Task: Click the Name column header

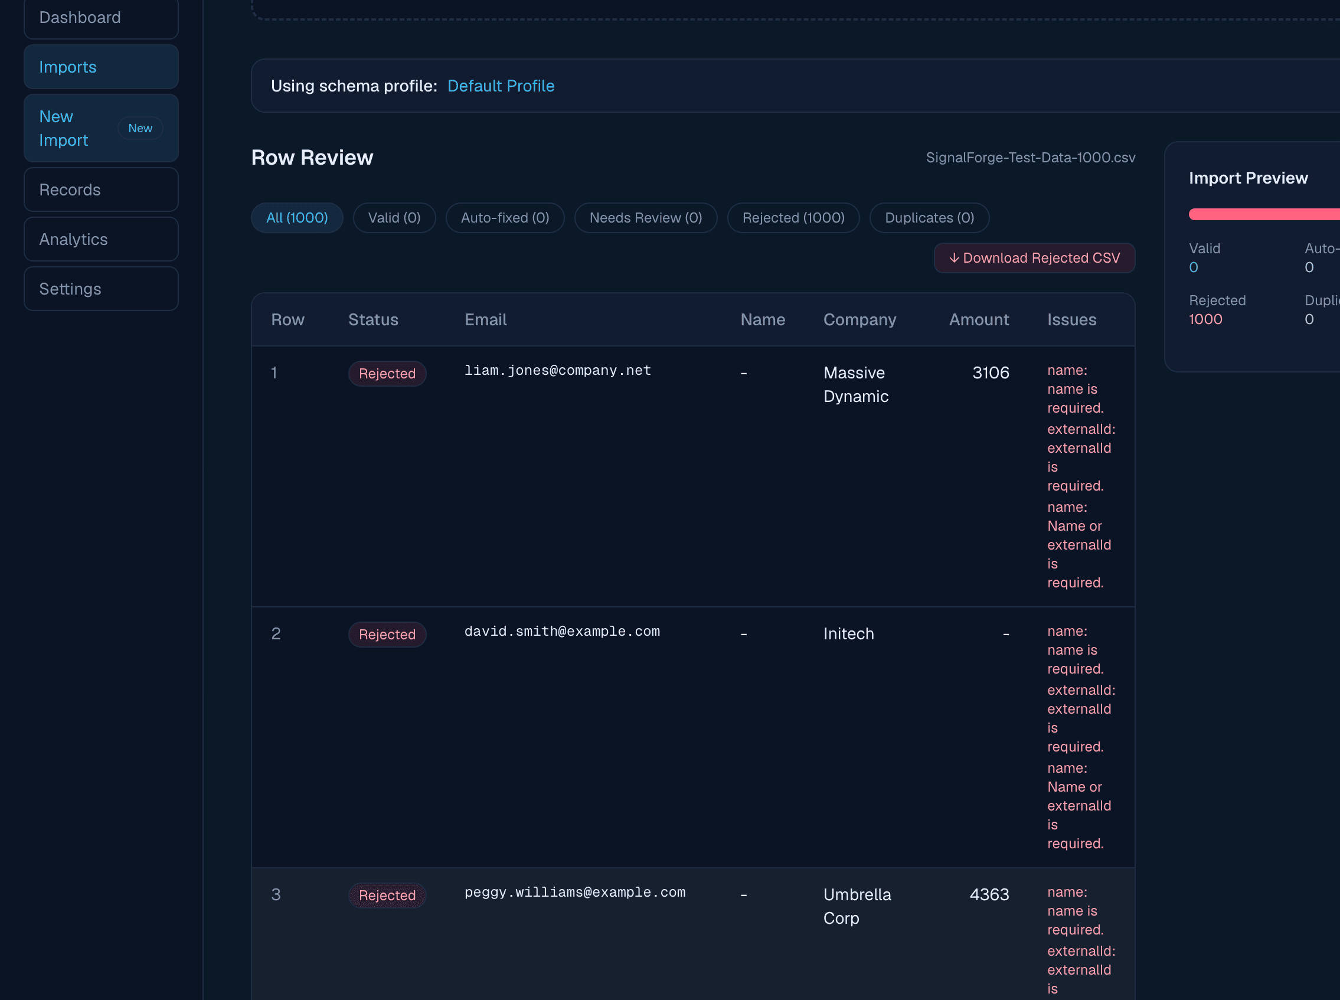Action: [763, 320]
